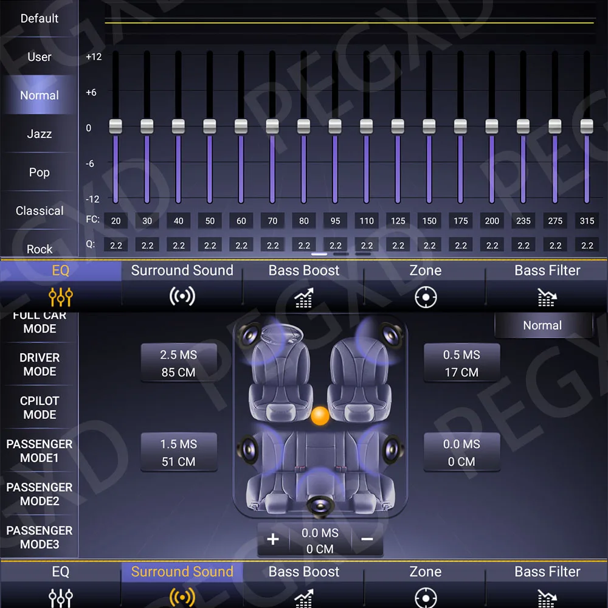
Task: Click the Q value under the 50 Hz band
Action: [x=210, y=246]
